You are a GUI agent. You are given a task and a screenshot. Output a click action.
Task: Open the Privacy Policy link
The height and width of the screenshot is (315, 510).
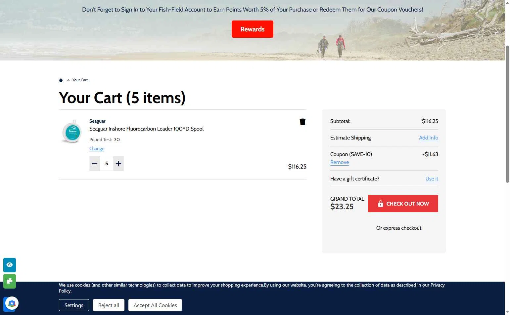[x=438, y=285]
